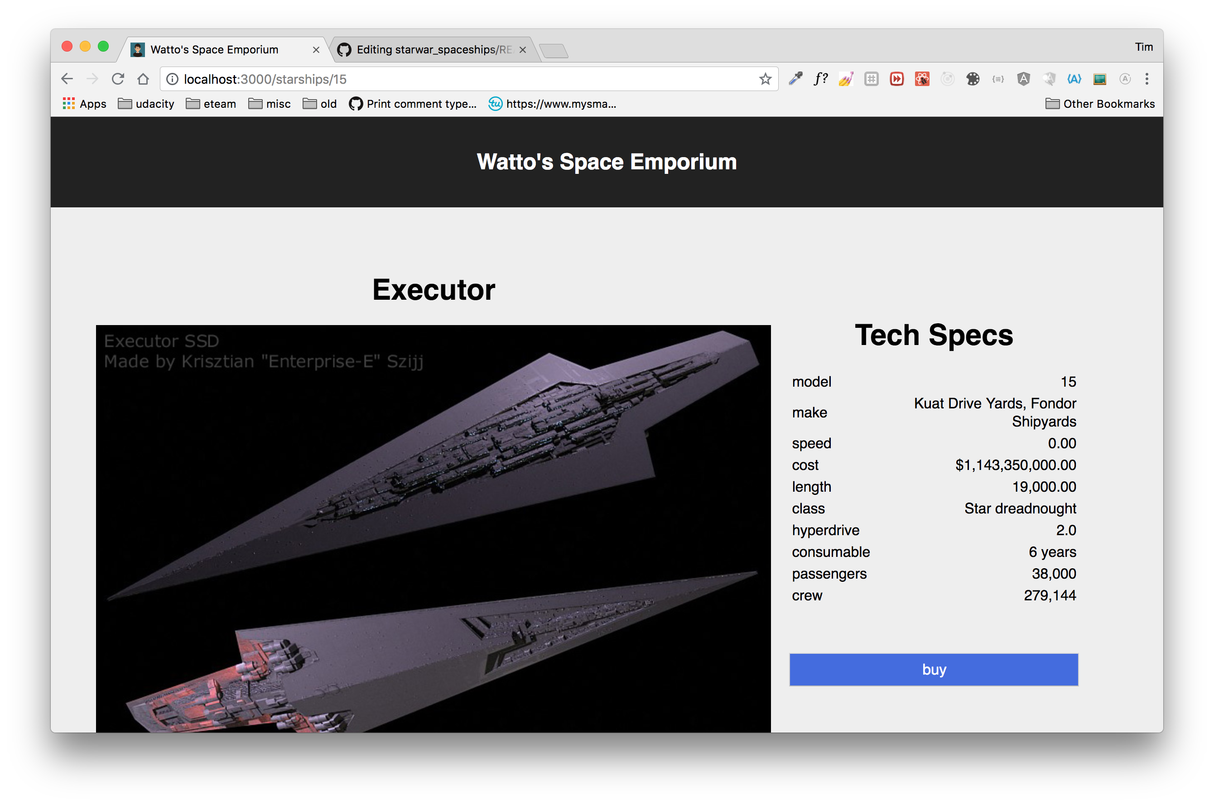This screenshot has height=805, width=1214.
Task: Open Chrome's three-dot menu
Action: coord(1147,78)
